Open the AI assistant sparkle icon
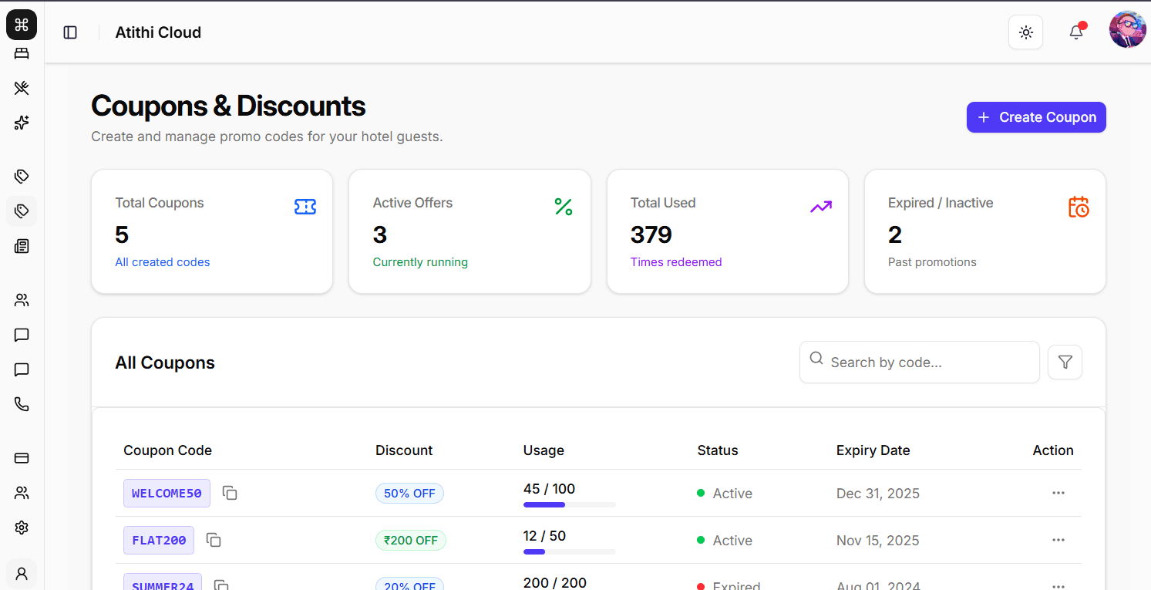Screen dimensions: 1151x590 21,123
